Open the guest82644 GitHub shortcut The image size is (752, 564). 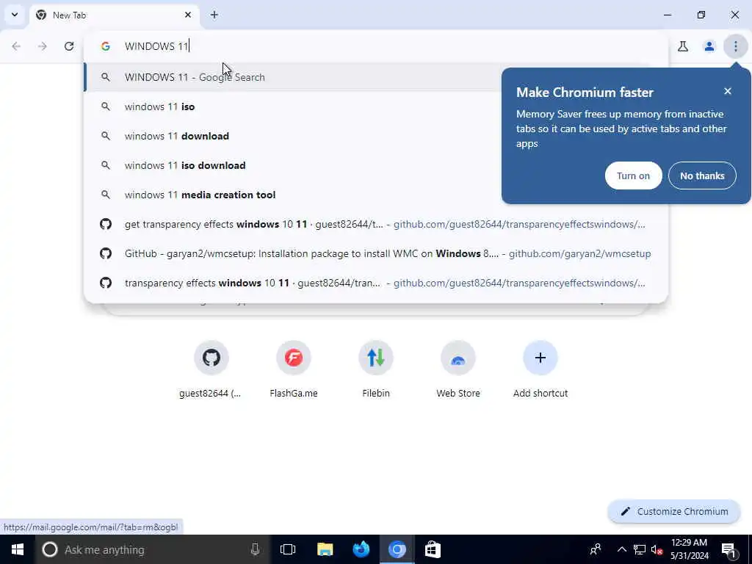211,370
